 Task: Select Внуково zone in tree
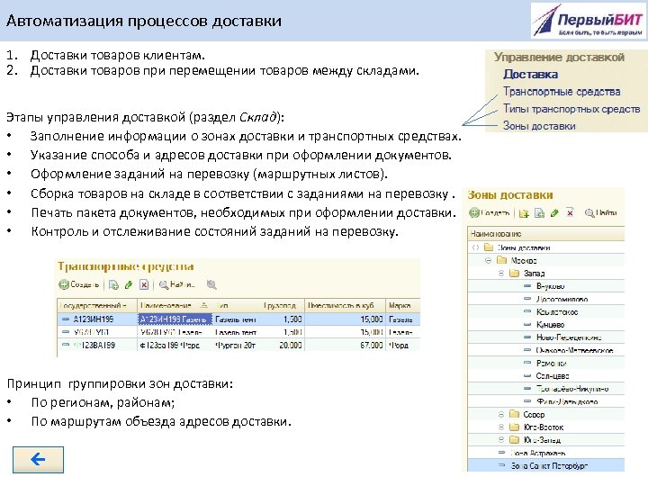(550, 286)
